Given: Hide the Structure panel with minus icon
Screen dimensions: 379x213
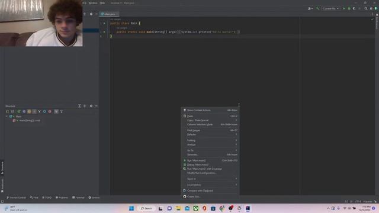Looking at the screenshot, I should [96, 106].
